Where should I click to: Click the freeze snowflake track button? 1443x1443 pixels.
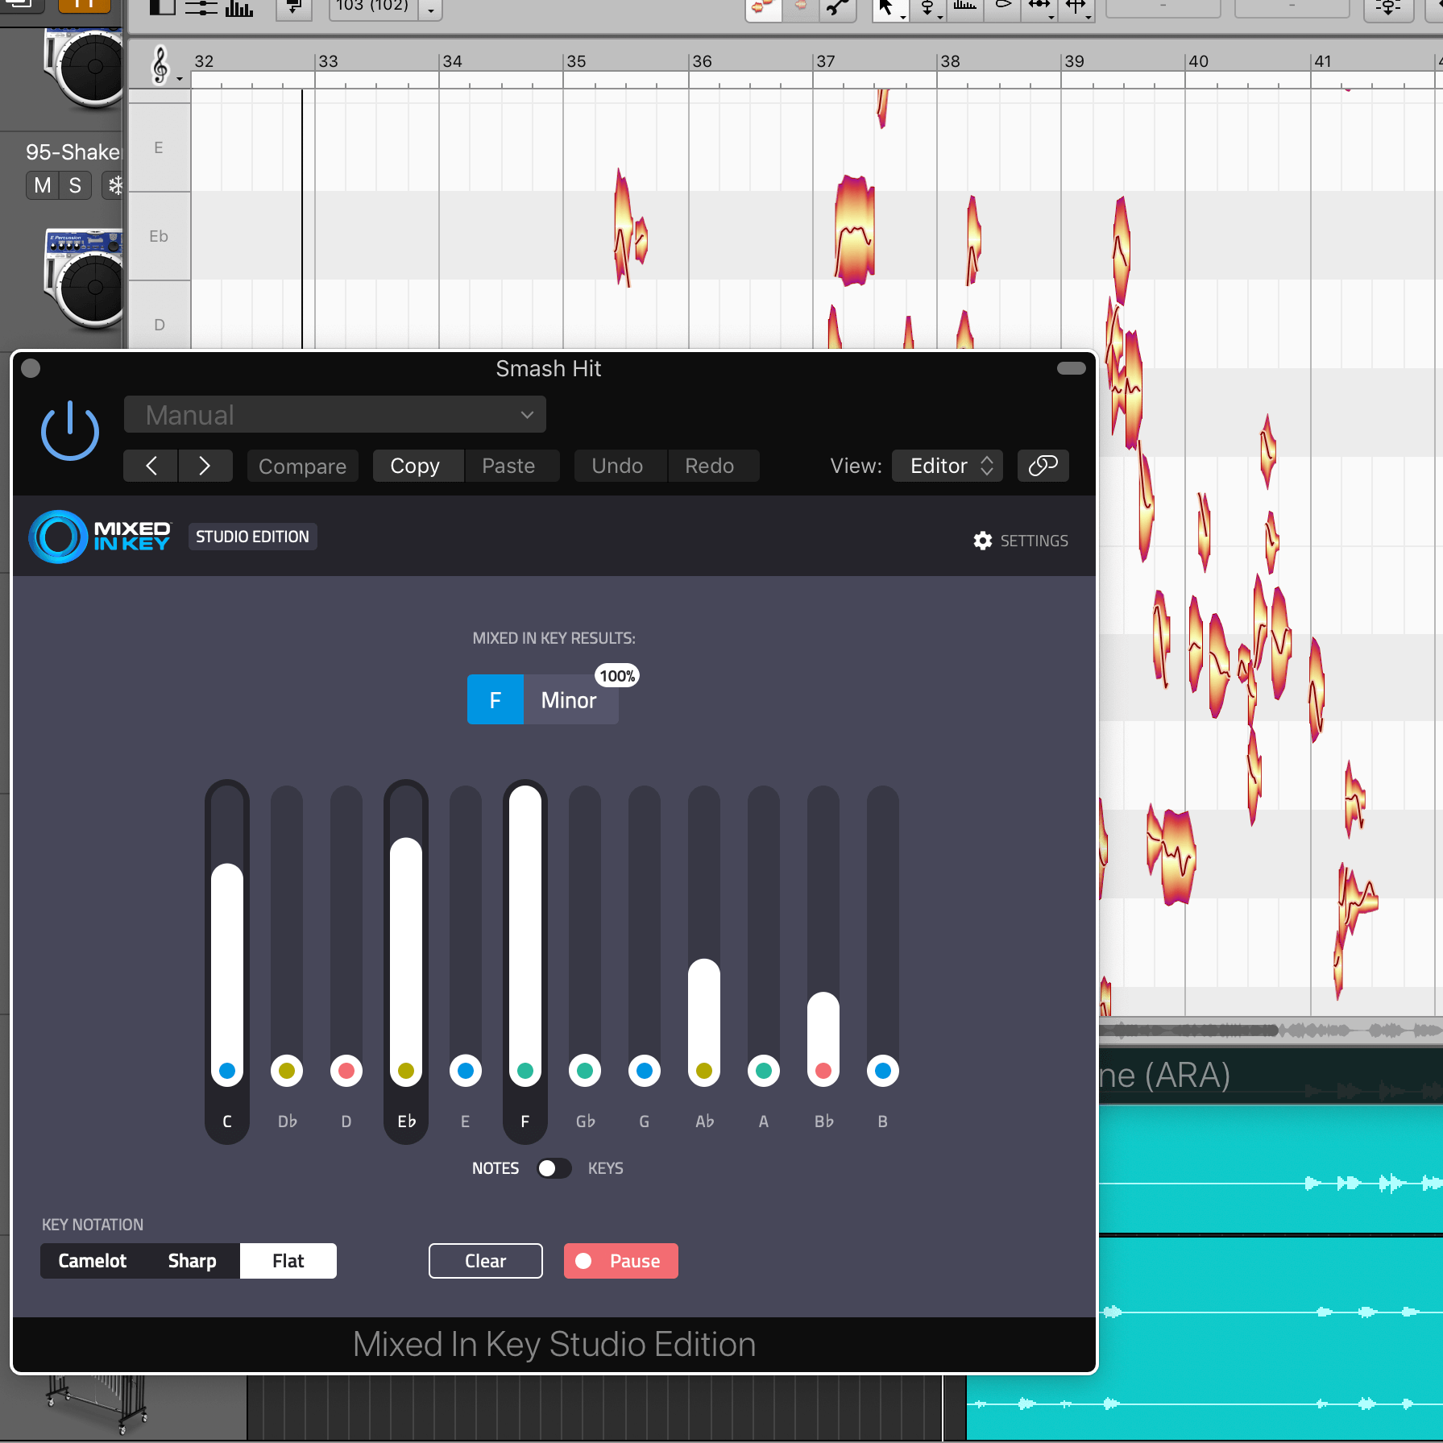(115, 185)
